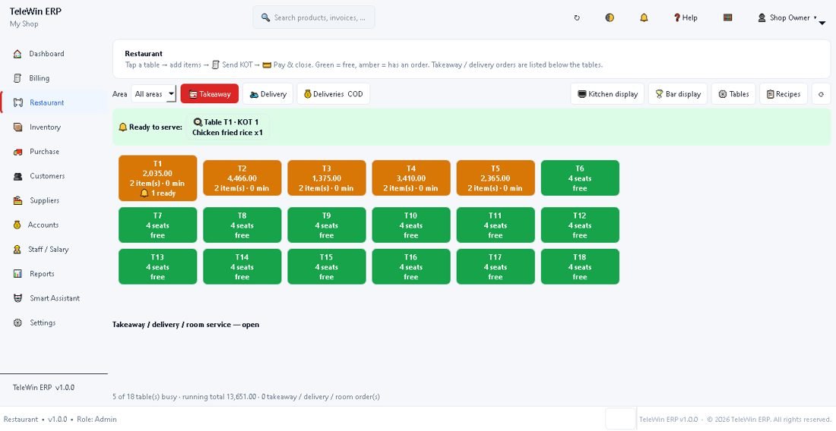The height and width of the screenshot is (431, 836).
Task: Open Kitchen display
Action: 607,93
